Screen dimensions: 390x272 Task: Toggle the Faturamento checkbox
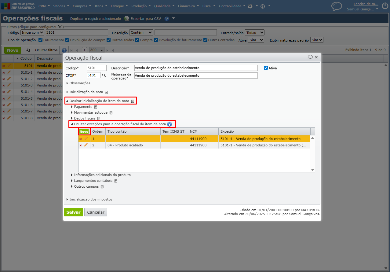41,40
